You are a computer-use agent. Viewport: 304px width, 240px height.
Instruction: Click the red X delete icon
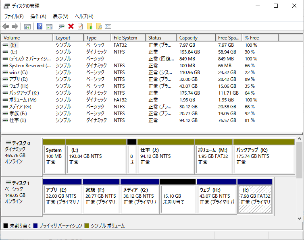[x=71, y=27]
